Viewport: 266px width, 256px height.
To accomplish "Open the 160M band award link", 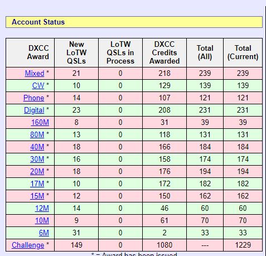I will (40, 122).
